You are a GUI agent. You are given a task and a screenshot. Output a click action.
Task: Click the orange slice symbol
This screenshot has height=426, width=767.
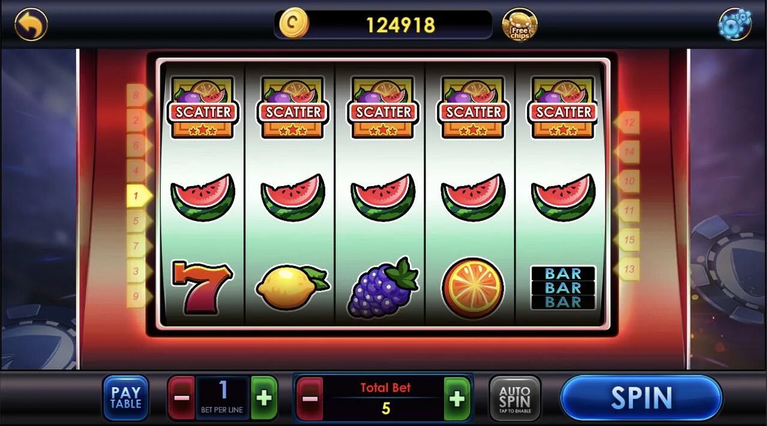(x=473, y=288)
